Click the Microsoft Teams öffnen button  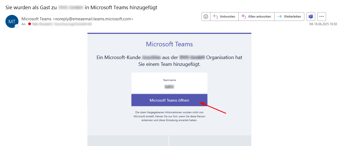169,100
